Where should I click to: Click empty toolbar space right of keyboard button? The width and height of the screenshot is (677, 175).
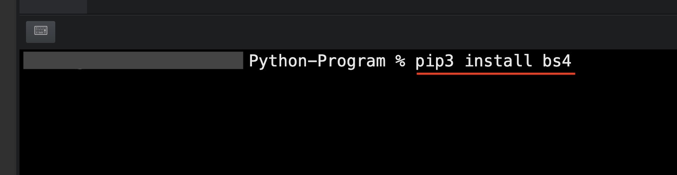pos(325,32)
